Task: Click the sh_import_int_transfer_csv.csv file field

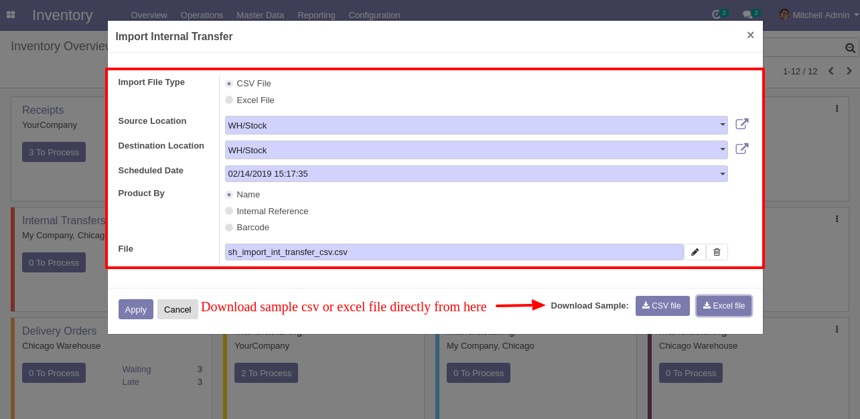Action: 454,252
